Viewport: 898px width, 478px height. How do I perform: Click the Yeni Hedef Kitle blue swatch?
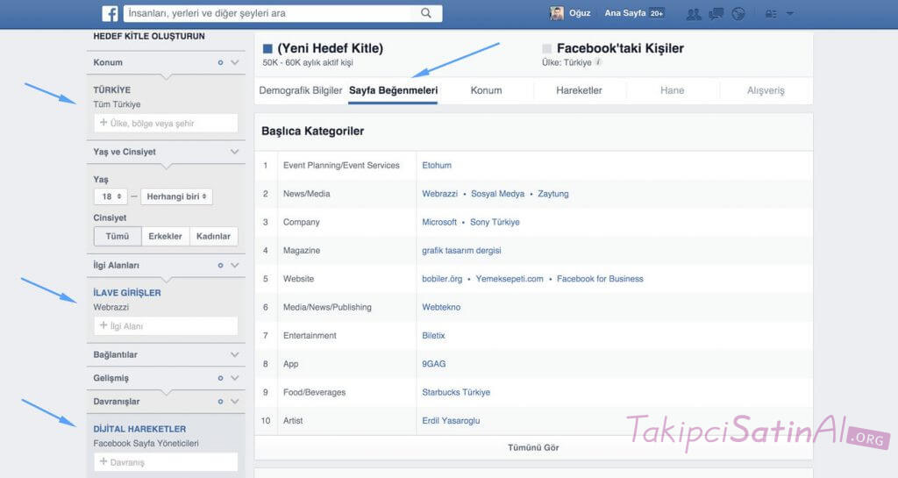click(267, 48)
